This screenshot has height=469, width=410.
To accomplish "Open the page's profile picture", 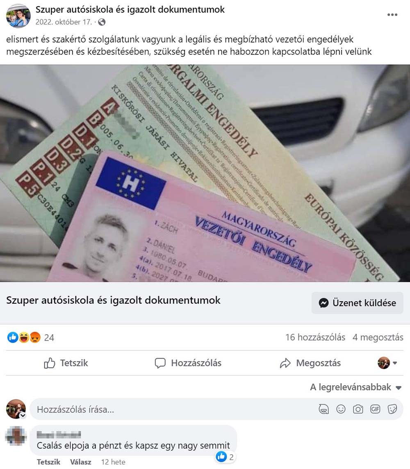I will point(18,16).
